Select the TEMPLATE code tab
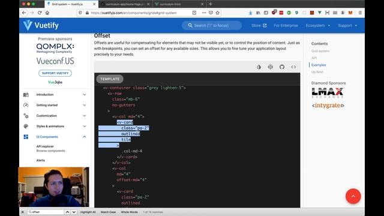This screenshot has width=384, height=216. pyautogui.click(x=110, y=79)
